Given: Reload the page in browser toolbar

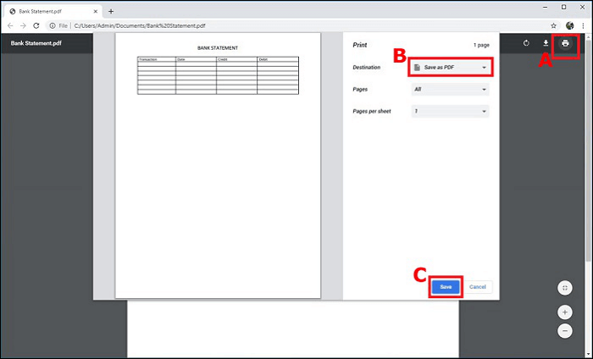Looking at the screenshot, I should 36,25.
